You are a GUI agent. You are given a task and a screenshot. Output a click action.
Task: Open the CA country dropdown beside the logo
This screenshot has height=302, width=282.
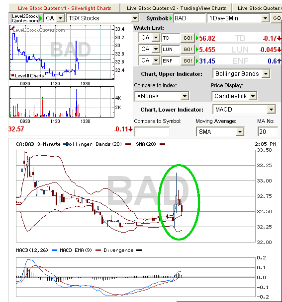point(54,18)
